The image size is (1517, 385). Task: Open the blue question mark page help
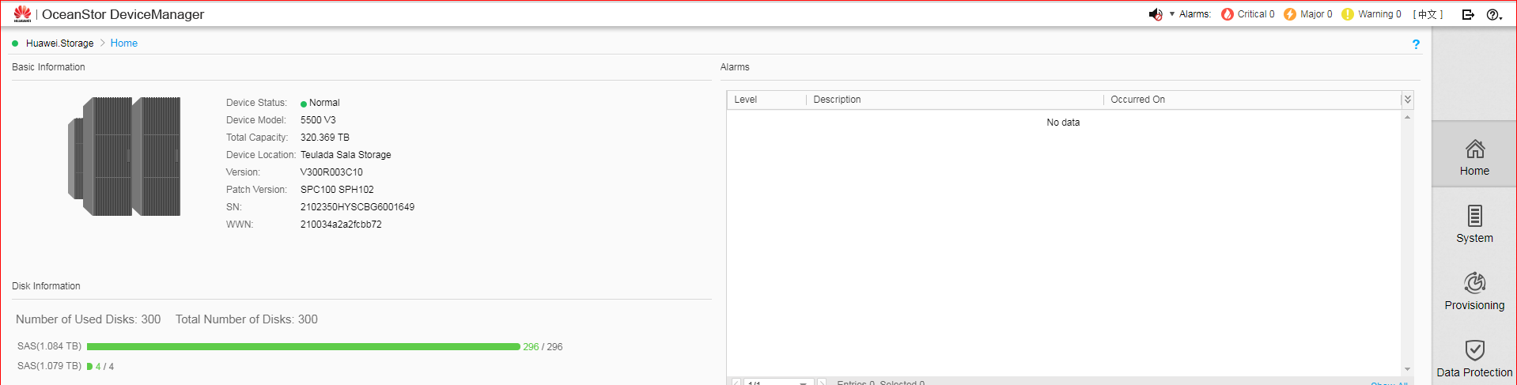point(1416,44)
